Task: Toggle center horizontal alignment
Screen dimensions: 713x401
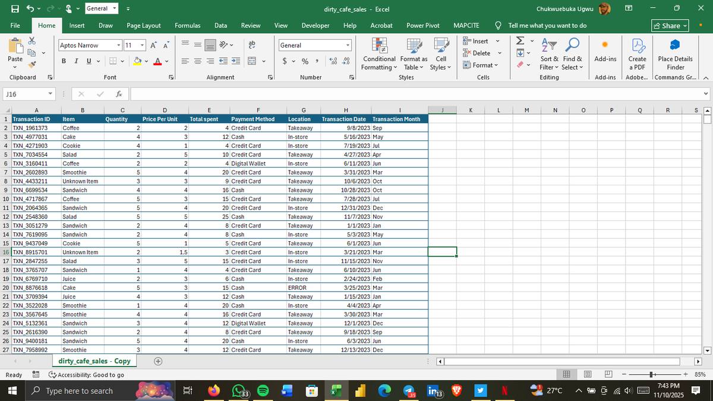Action: click(198, 61)
